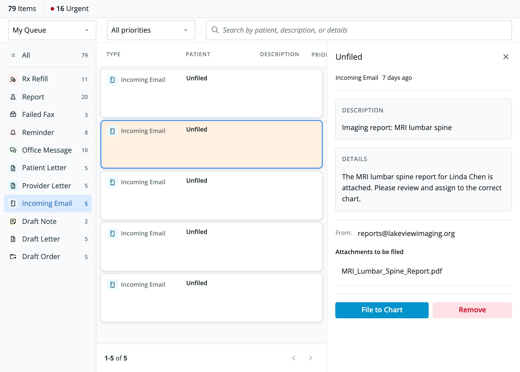Click the Draft Letter icon
520x372 pixels.
[13, 239]
